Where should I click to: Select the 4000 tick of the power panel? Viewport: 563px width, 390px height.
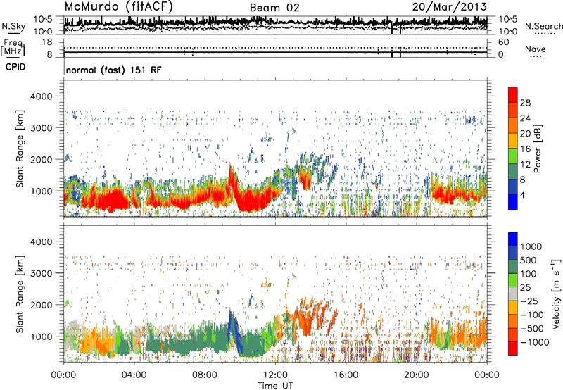41,96
